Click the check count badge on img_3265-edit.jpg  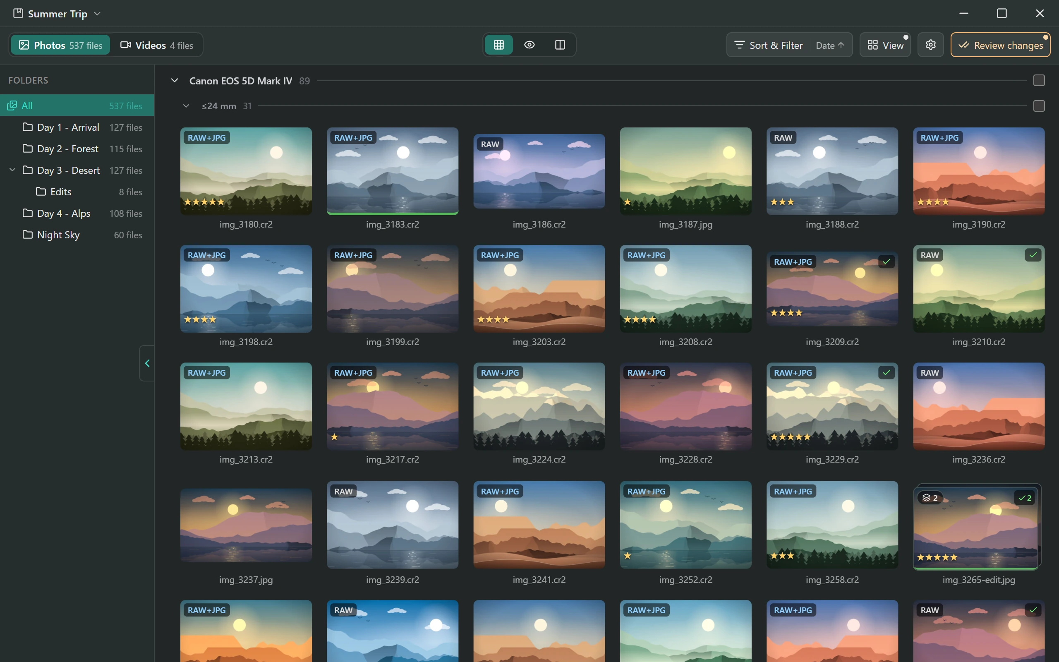coord(1024,498)
